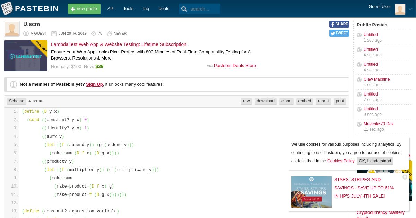Viewport: 416px width, 218px height.
Task: Click the Public Pastes heading
Action: tap(372, 25)
